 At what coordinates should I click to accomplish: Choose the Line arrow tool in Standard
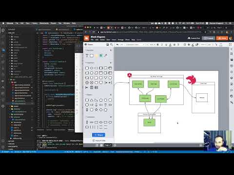point(106,56)
